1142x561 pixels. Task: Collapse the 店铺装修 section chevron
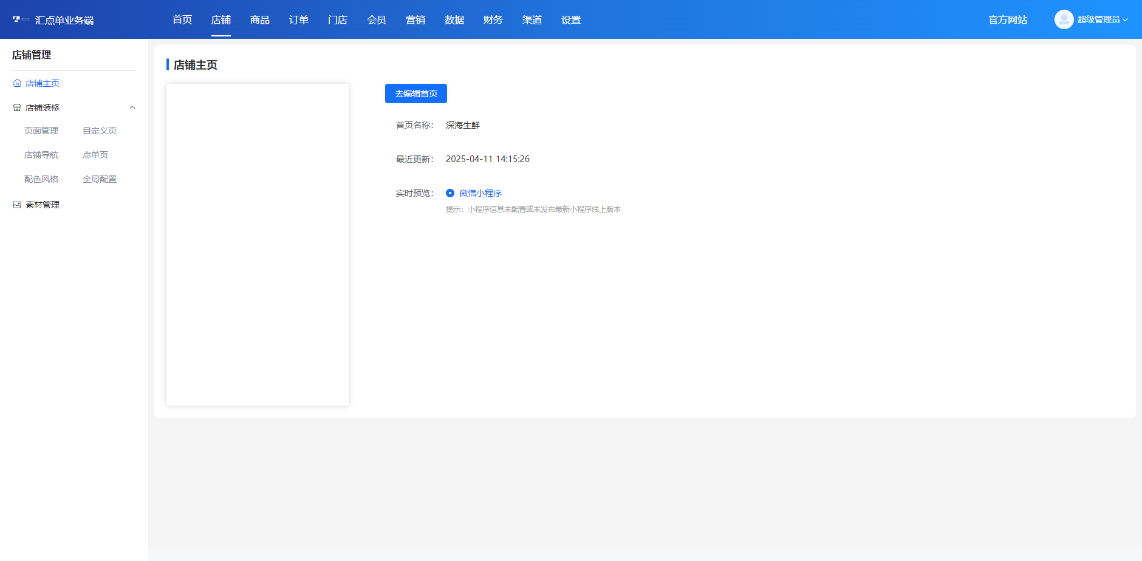(132, 108)
